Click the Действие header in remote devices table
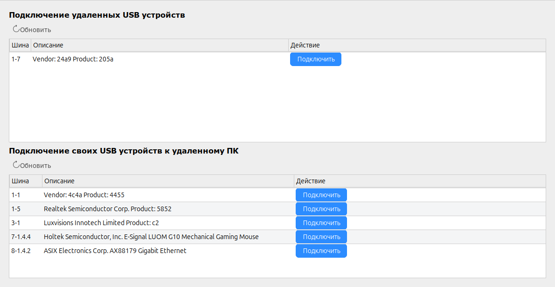This screenshot has height=287, width=555. pos(305,45)
